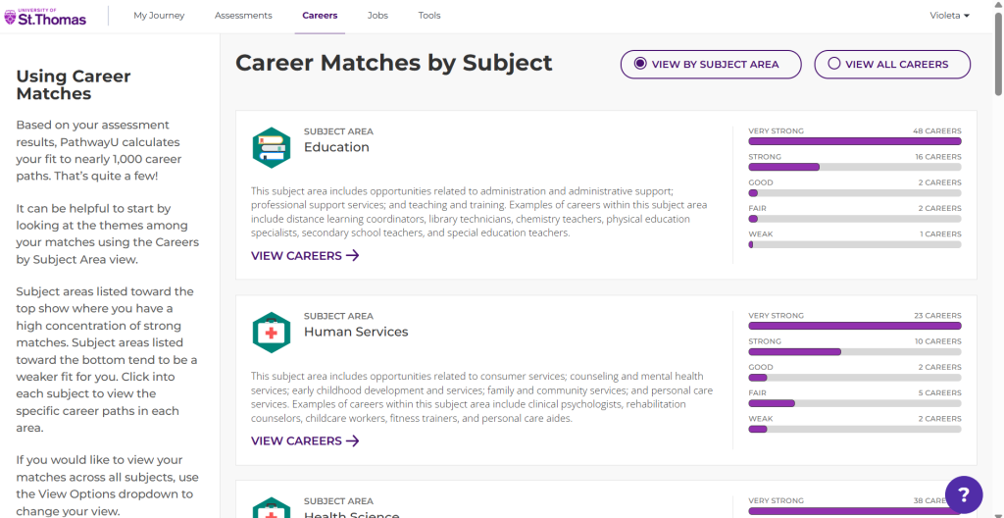Screen dimensions: 1004x518
Task: Go to the Assessments tab
Action: coord(243,16)
